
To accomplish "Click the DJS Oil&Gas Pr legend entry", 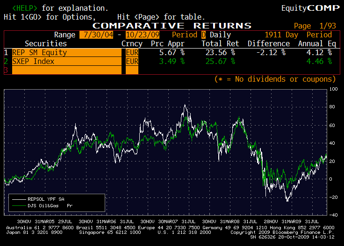I will 50,206.
